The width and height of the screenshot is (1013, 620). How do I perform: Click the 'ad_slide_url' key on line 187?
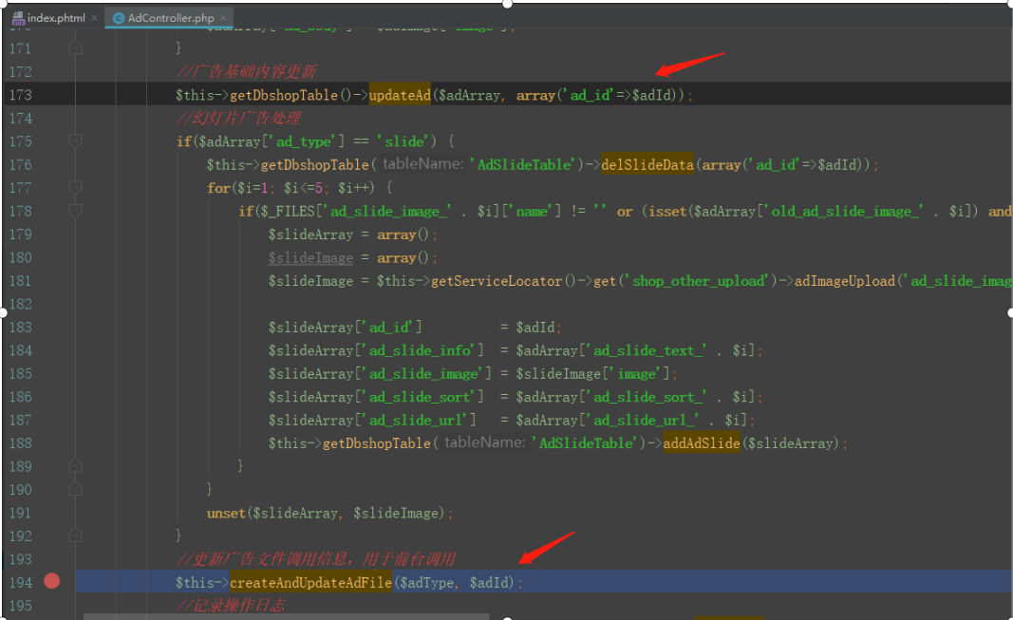[418, 421]
